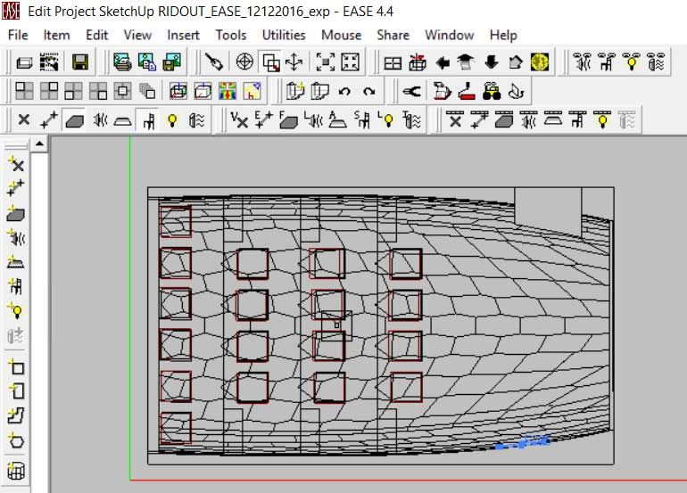
Task: Click the insert vertex icon in left sidebar
Action: coord(16,164)
